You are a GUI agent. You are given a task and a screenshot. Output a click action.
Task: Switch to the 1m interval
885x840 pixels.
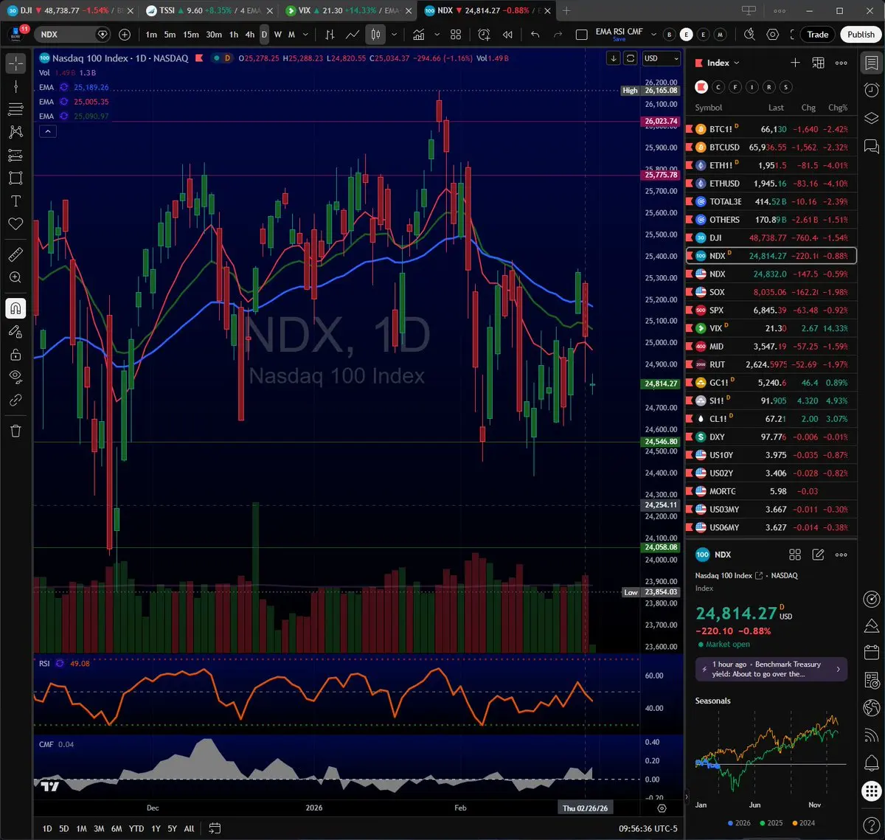pos(151,35)
